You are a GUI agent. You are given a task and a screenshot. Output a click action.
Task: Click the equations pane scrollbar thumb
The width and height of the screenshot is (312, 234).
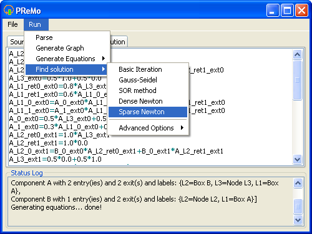[x=297, y=80]
